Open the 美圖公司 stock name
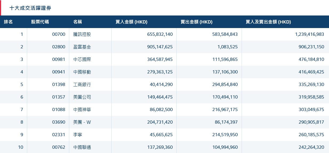 point(82,97)
